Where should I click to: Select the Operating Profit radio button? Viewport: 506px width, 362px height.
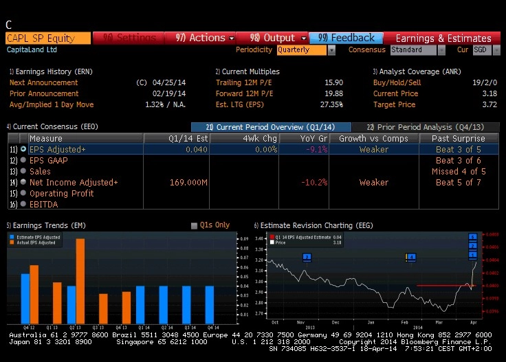(x=23, y=193)
